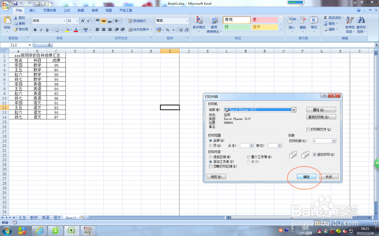The width and height of the screenshot is (379, 236).
Task: Click the From (从) page input field
Action: click(x=245, y=146)
